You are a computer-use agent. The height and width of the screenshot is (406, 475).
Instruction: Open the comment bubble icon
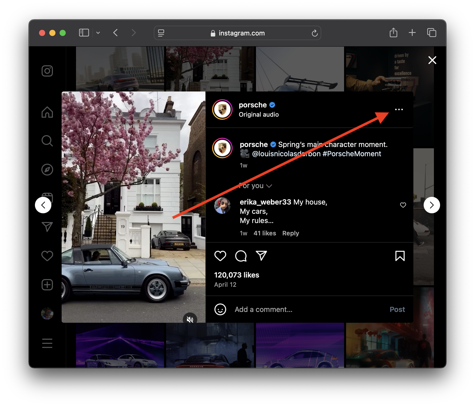[241, 256]
